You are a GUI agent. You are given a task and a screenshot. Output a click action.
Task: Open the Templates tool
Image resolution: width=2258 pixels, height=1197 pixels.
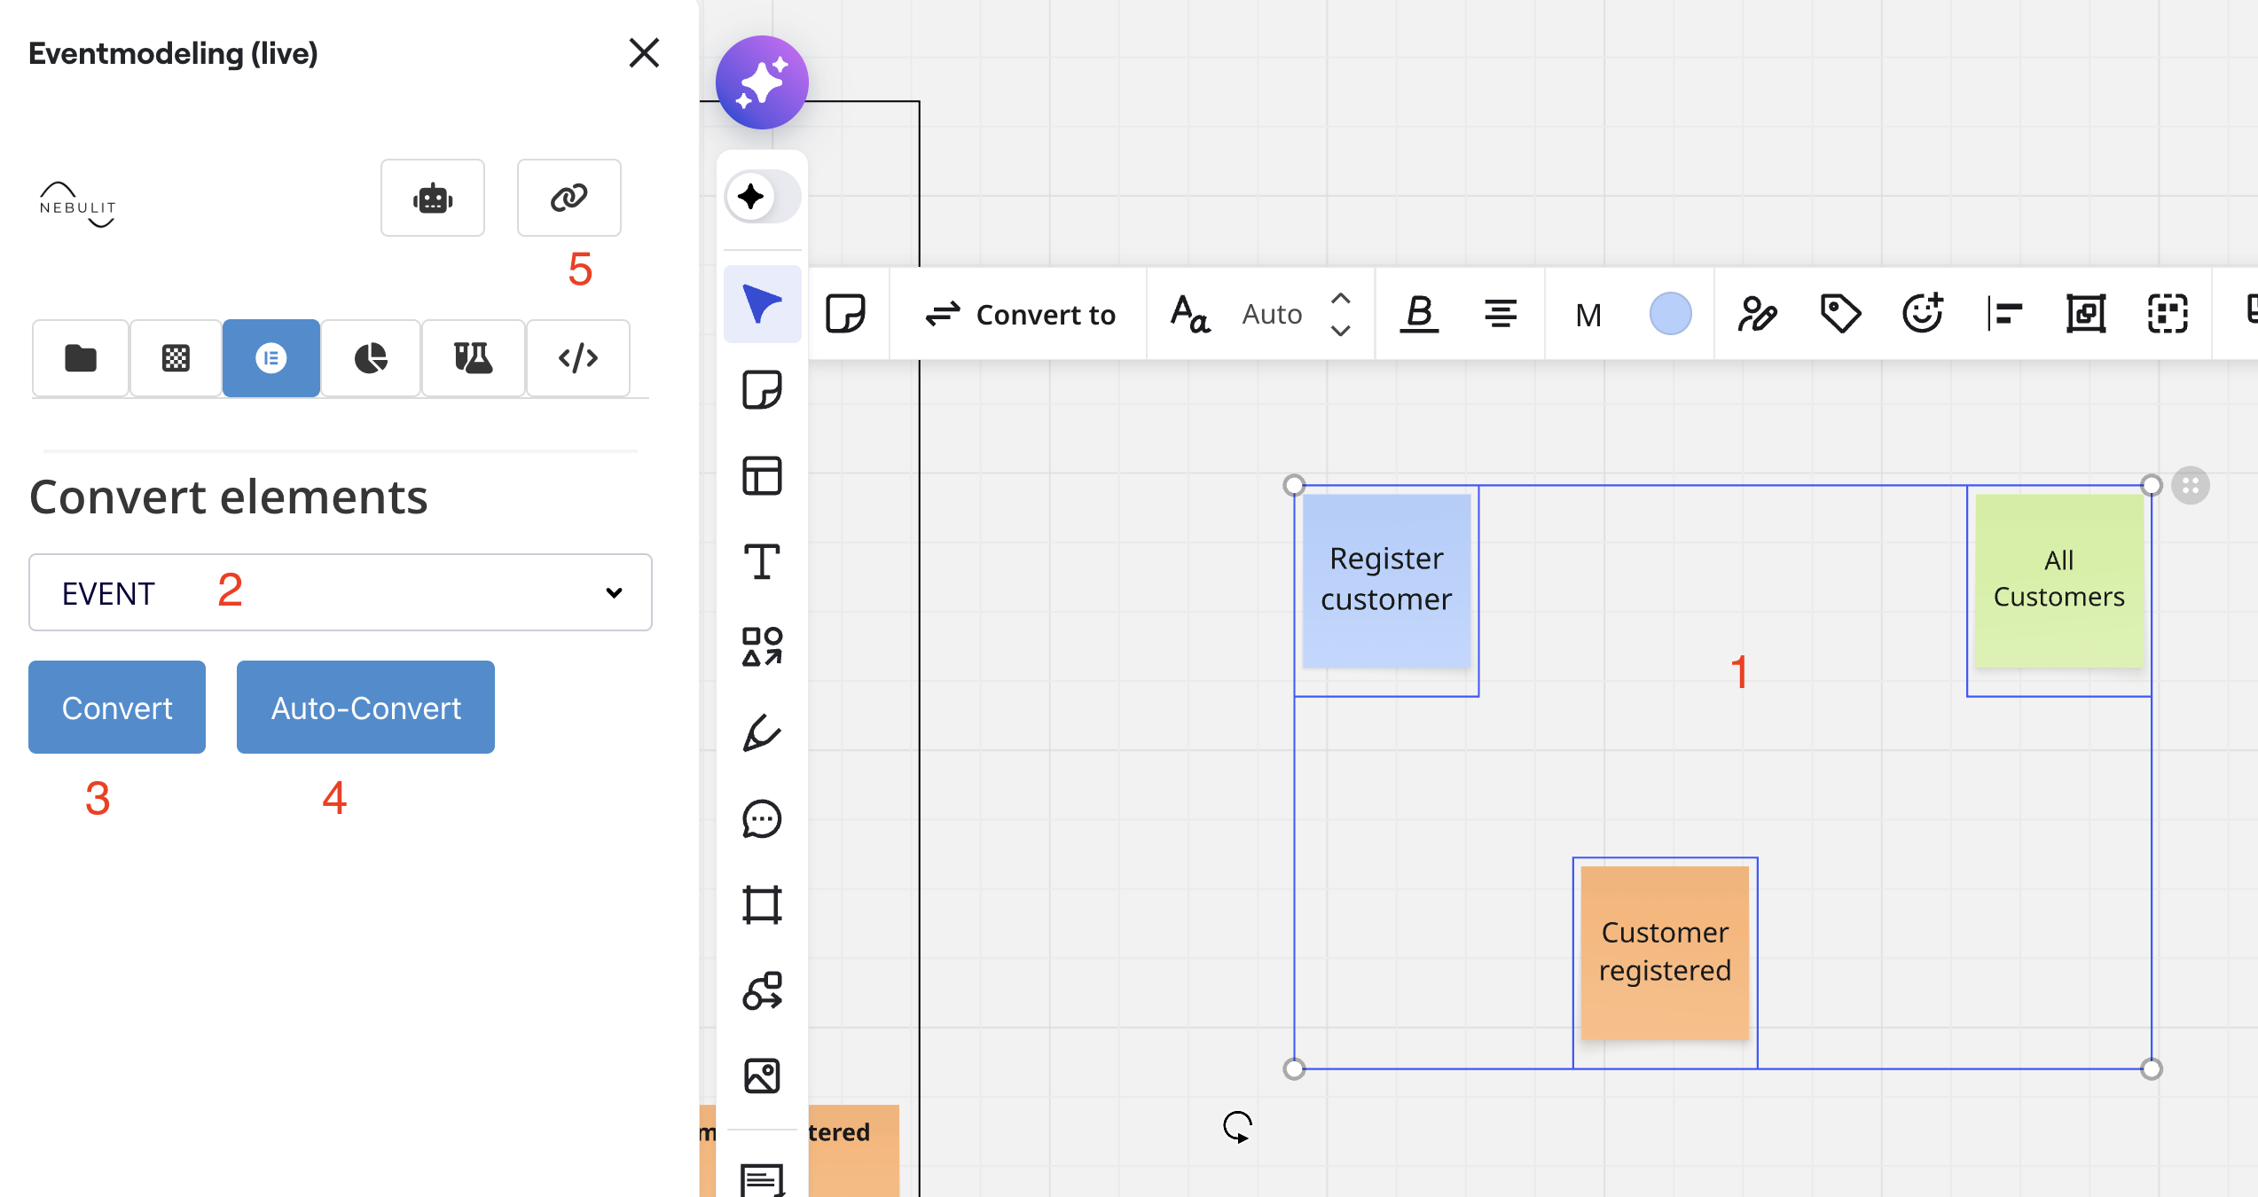click(x=762, y=476)
